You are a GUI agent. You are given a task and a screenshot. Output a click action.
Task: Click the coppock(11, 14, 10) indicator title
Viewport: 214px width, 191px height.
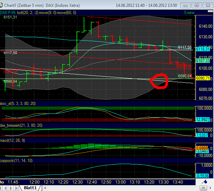click(x=16, y=161)
